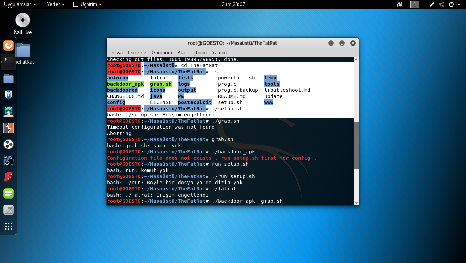
Task: Click the screen recorder icon in top bar
Action: 400,4
